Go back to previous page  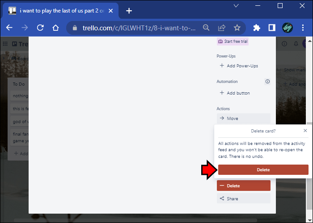click(x=9, y=28)
